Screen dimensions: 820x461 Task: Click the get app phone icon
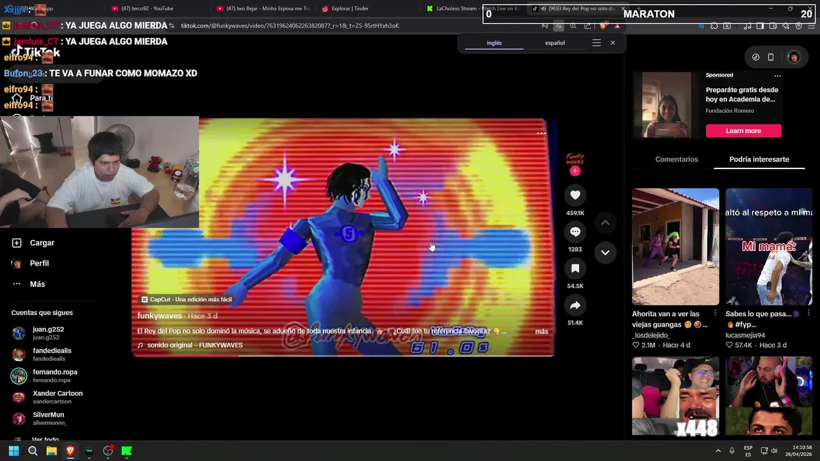pyautogui.click(x=771, y=57)
